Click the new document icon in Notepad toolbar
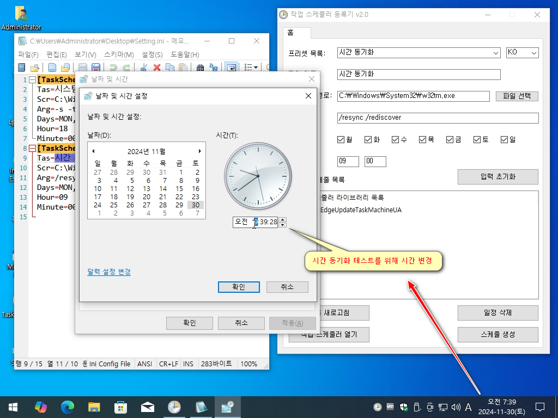 point(52,67)
